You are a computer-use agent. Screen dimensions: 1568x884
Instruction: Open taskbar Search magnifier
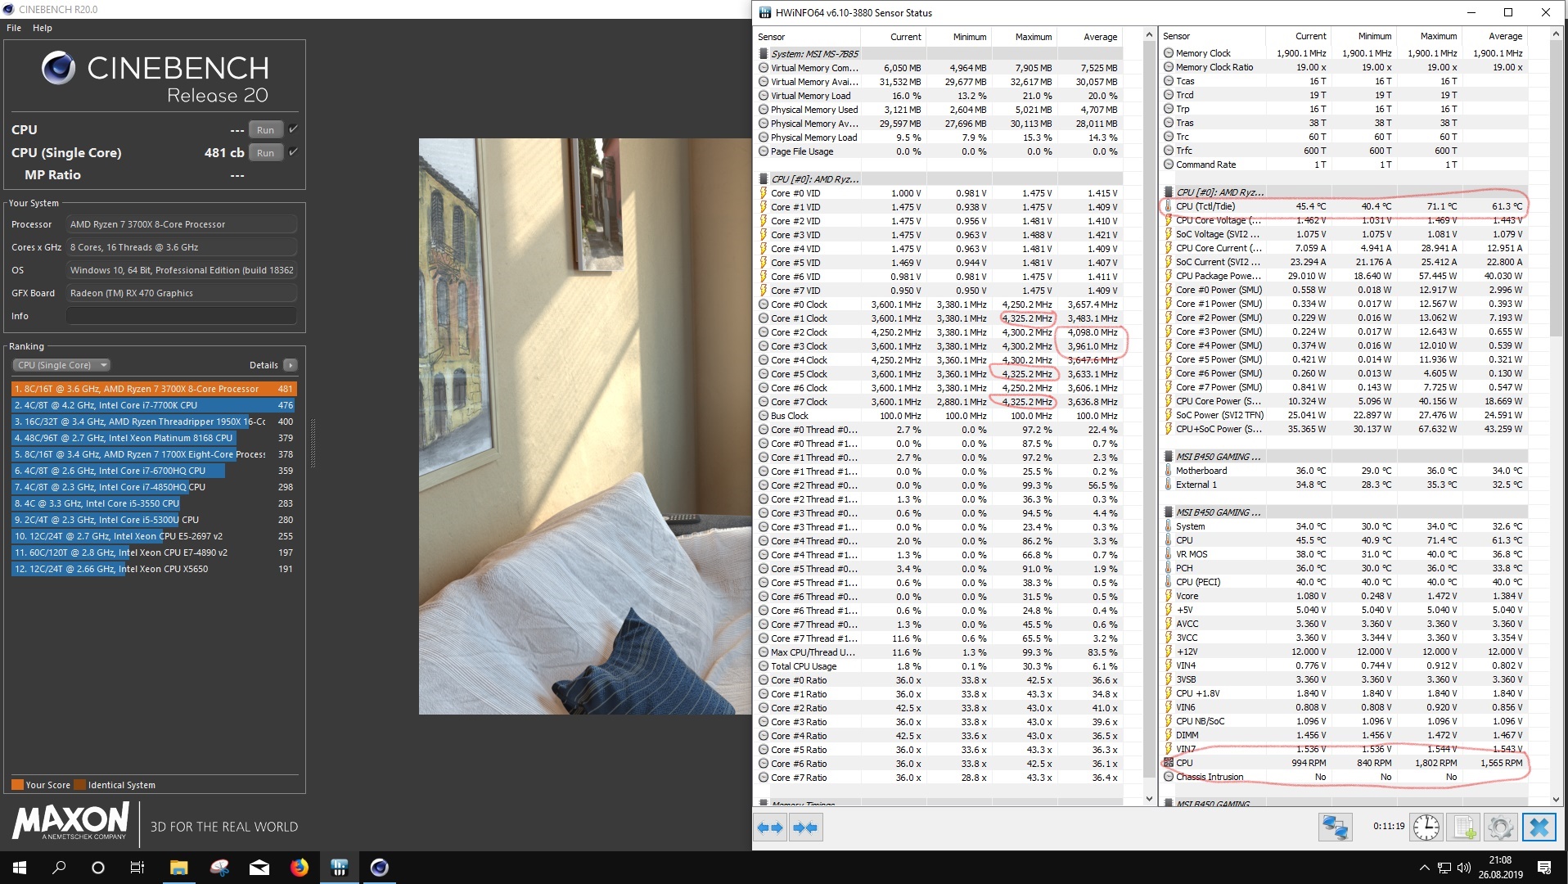59,868
